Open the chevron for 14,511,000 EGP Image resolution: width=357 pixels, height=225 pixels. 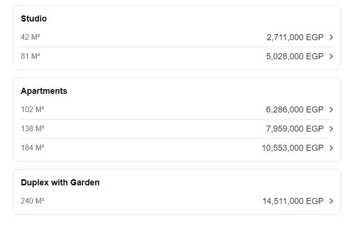pos(331,201)
